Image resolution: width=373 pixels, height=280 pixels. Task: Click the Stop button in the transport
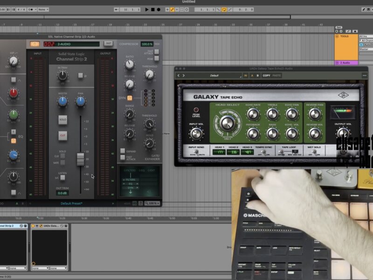tap(152, 9)
